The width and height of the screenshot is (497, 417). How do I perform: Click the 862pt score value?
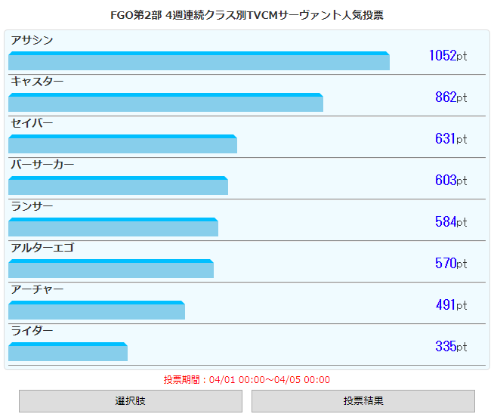click(x=451, y=97)
